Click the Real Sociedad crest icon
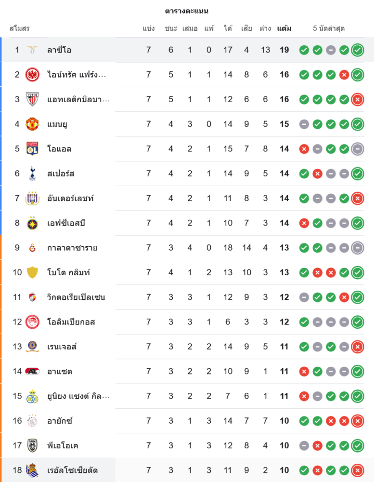The height and width of the screenshot is (482, 374). coord(32,470)
